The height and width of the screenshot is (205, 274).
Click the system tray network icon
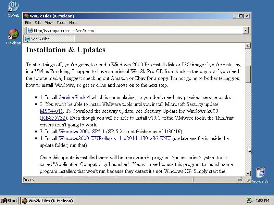click(249, 201)
